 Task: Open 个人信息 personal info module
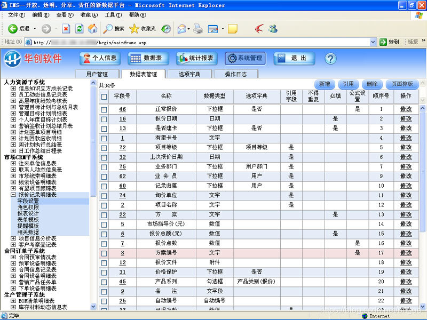[x=100, y=58]
